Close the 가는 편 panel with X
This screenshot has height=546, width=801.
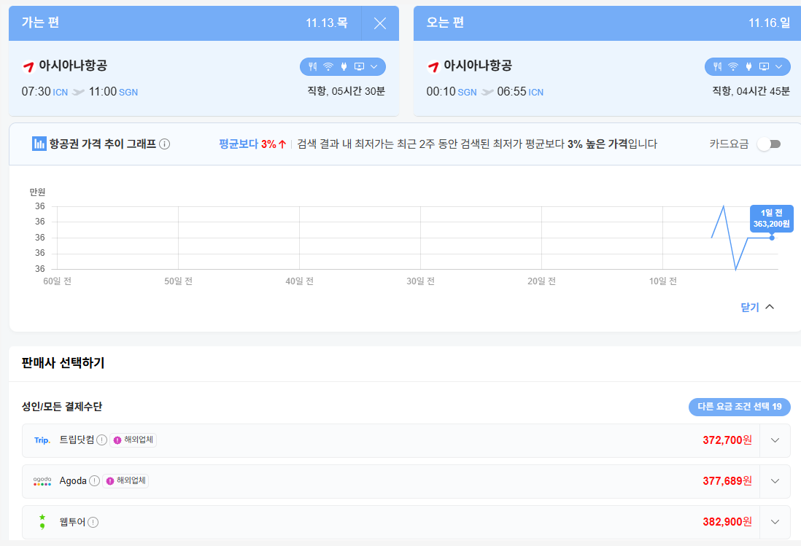(x=380, y=23)
